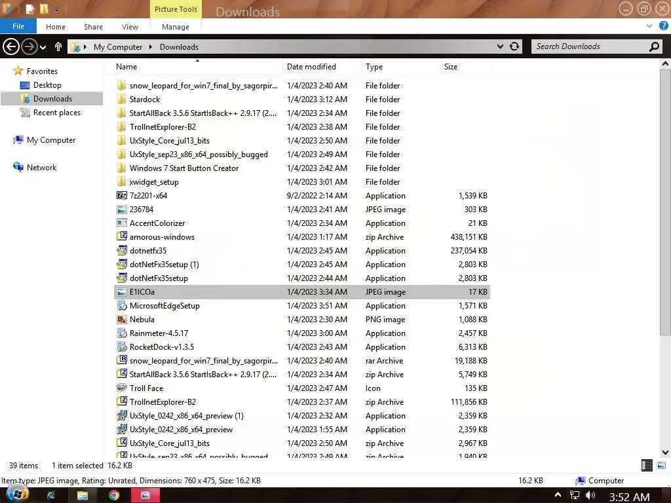This screenshot has height=503, width=671.
Task: Select TrollnetExplorer-B2 zip archive name
Action: (163, 402)
